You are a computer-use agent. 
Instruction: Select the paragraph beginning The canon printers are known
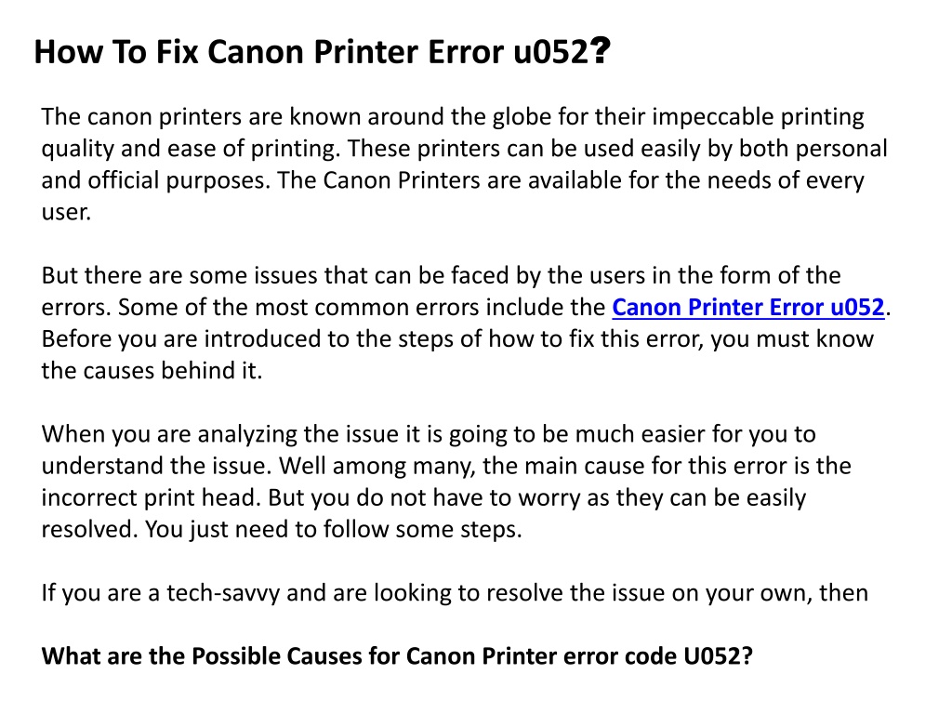click(465, 164)
